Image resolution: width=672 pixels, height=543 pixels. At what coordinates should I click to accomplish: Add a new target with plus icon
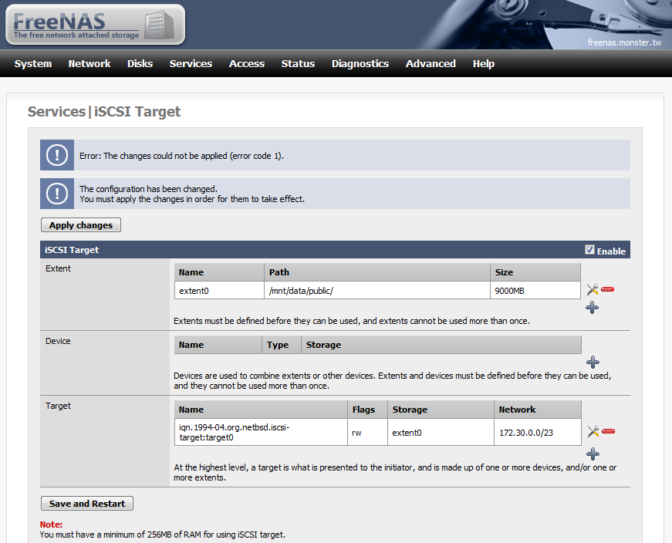(593, 454)
